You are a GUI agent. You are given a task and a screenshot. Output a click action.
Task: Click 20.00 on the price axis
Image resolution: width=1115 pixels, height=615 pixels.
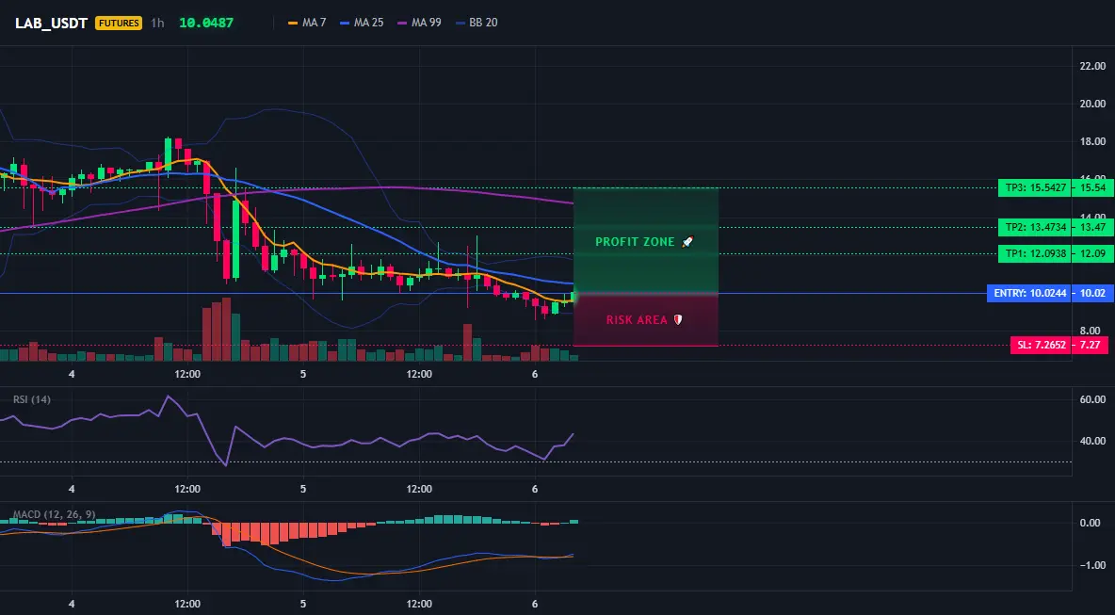[1092, 104]
